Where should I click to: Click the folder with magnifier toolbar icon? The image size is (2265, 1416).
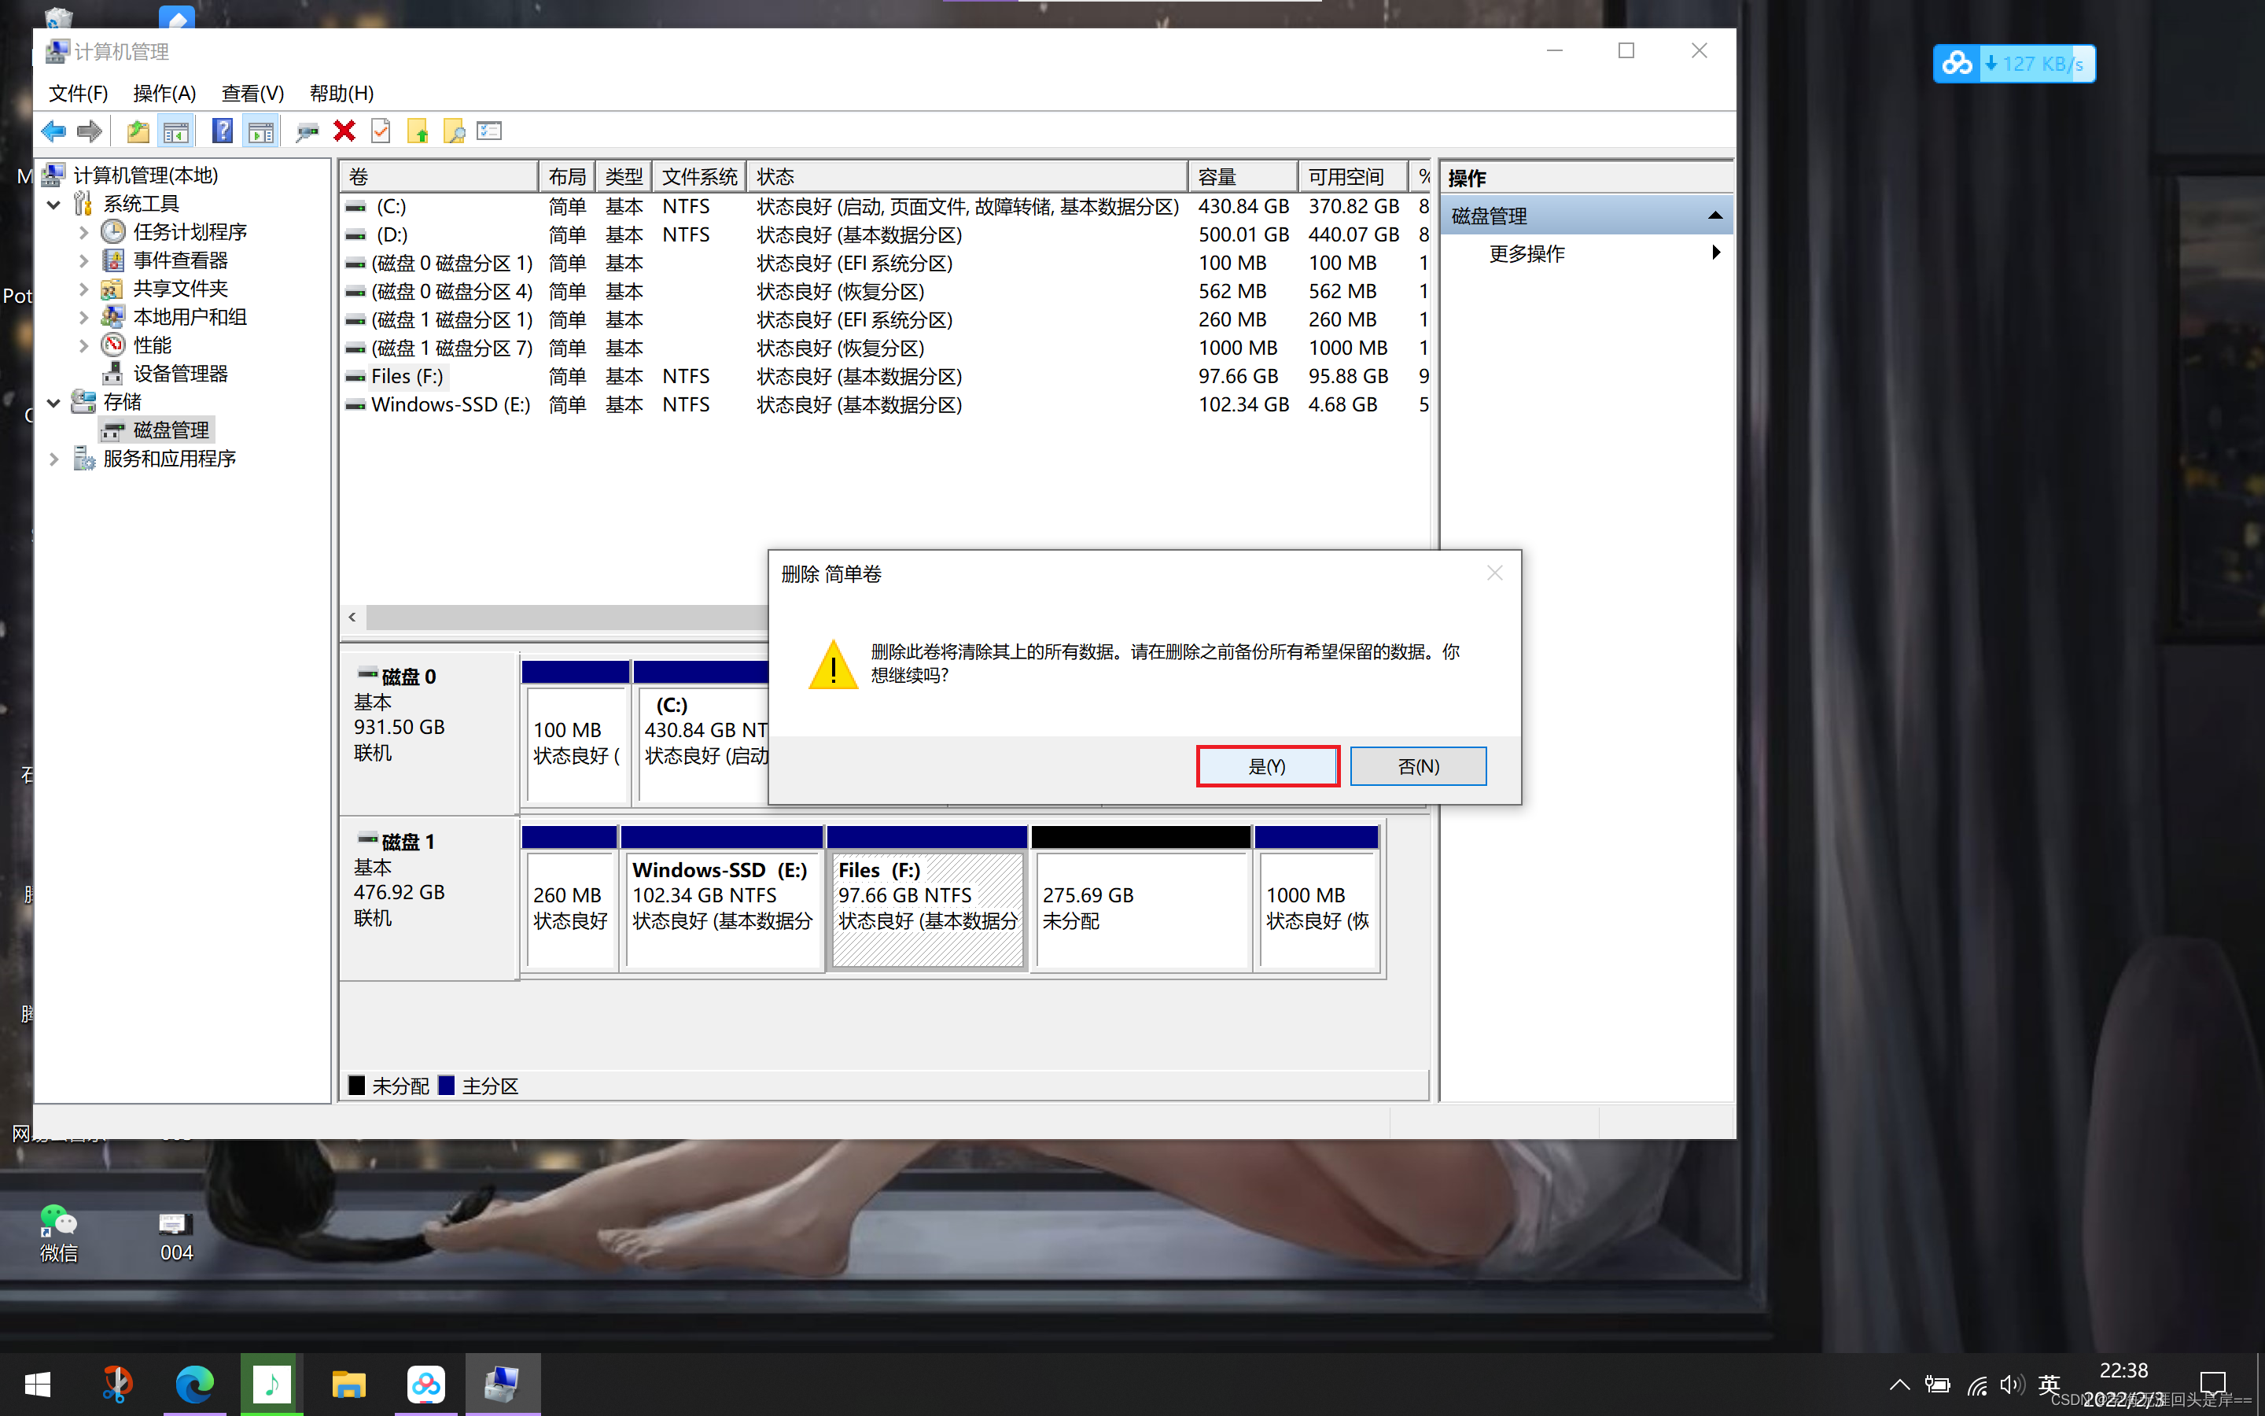(x=454, y=131)
